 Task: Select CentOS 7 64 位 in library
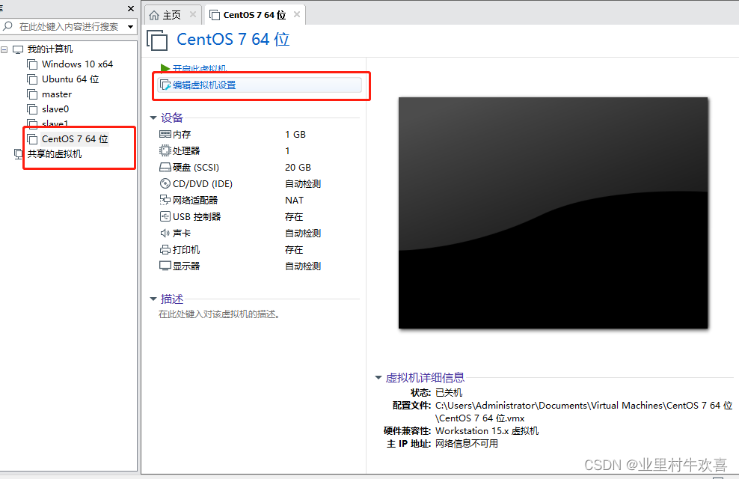[75, 138]
